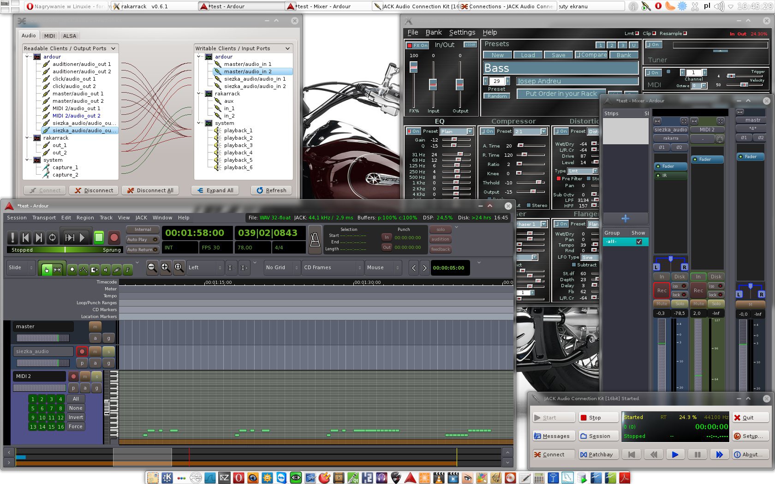This screenshot has height=484, width=775.
Task: Toggle Tuner On button in rakarrack
Action: [653, 45]
